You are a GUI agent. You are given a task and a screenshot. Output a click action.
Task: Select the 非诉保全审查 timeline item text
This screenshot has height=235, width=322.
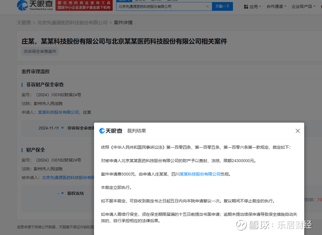click(x=80, y=128)
